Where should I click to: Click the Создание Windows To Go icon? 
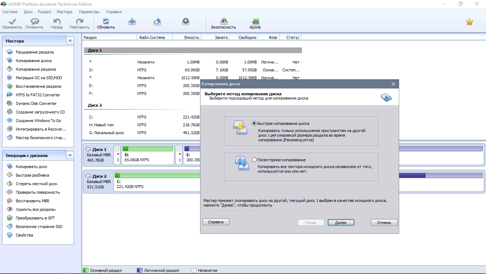[x=10, y=121]
